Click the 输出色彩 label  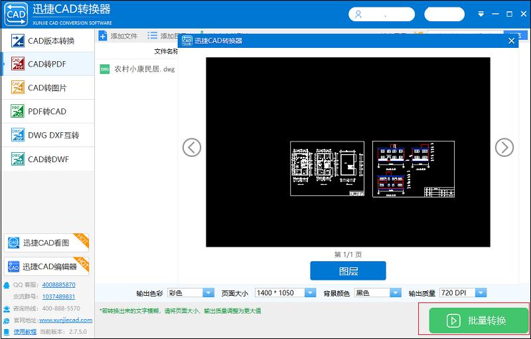tap(150, 293)
